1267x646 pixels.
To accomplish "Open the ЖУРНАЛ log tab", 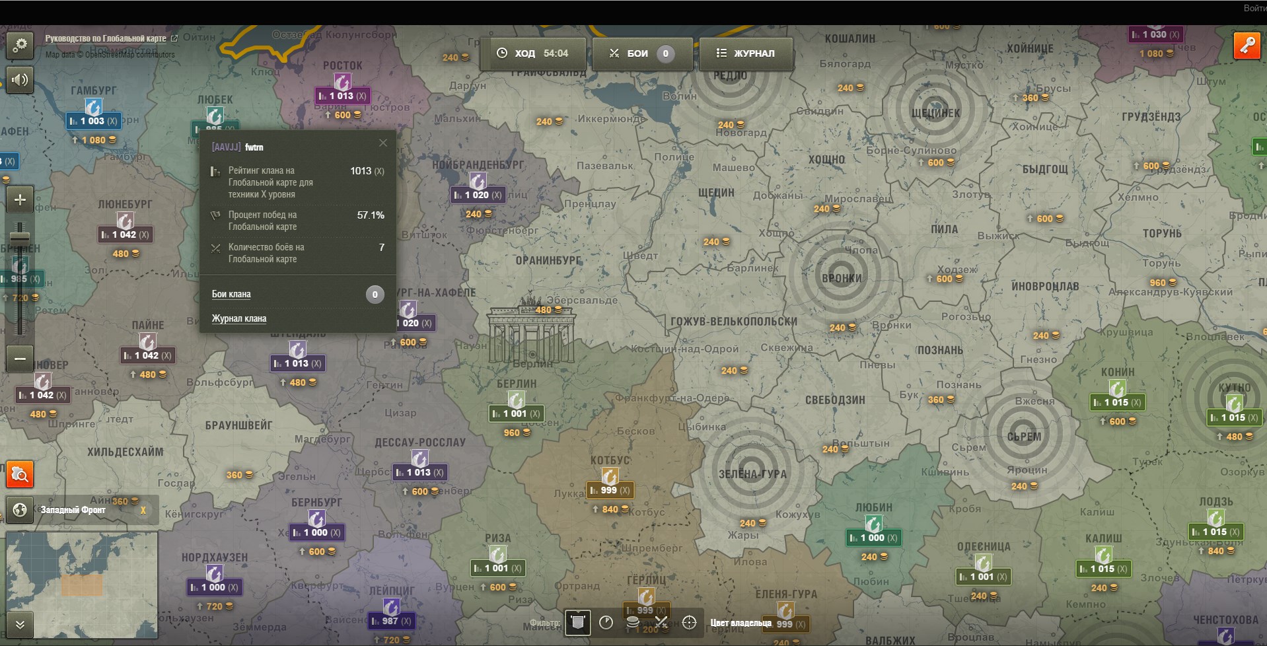I will (x=746, y=54).
